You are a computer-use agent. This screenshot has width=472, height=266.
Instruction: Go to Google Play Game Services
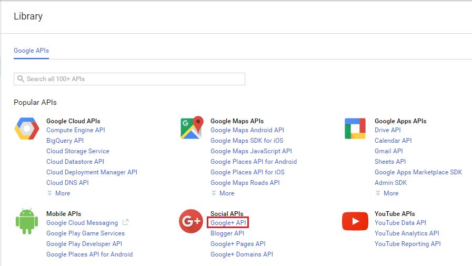85,233
